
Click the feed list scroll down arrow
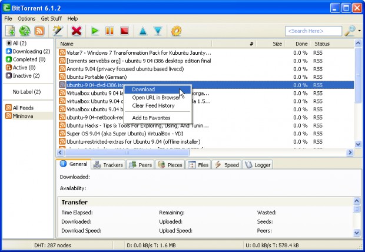[x=358, y=144]
